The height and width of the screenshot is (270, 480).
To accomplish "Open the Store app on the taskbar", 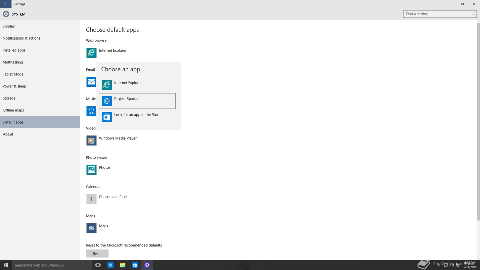I will point(135,265).
